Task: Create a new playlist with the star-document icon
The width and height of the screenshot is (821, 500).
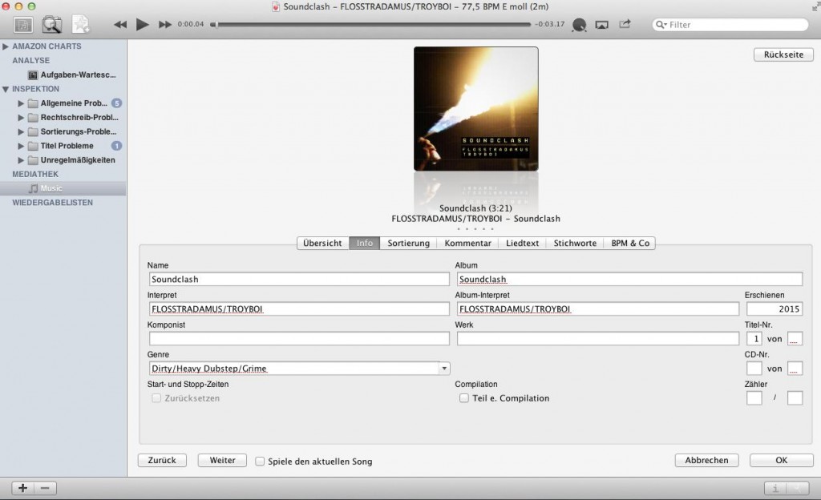Action: coord(79,25)
